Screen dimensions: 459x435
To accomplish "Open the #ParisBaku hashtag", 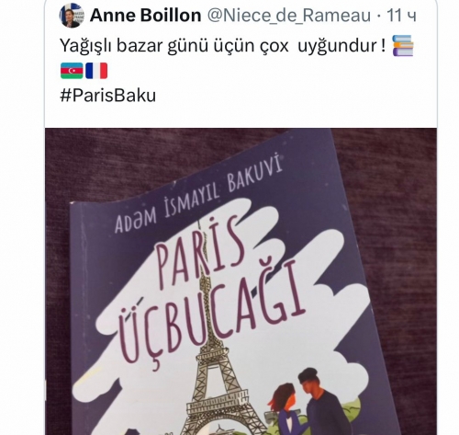I will click(108, 96).
